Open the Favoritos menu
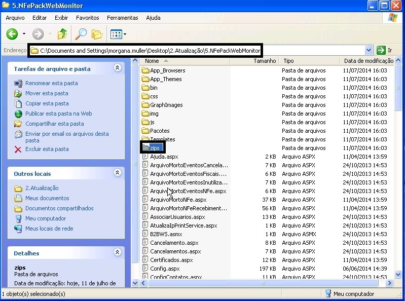Viewport: 405px width, 301px height. [87, 18]
